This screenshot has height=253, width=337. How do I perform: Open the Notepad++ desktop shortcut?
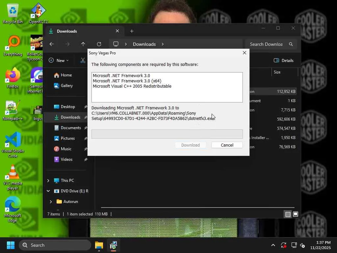tap(13, 110)
